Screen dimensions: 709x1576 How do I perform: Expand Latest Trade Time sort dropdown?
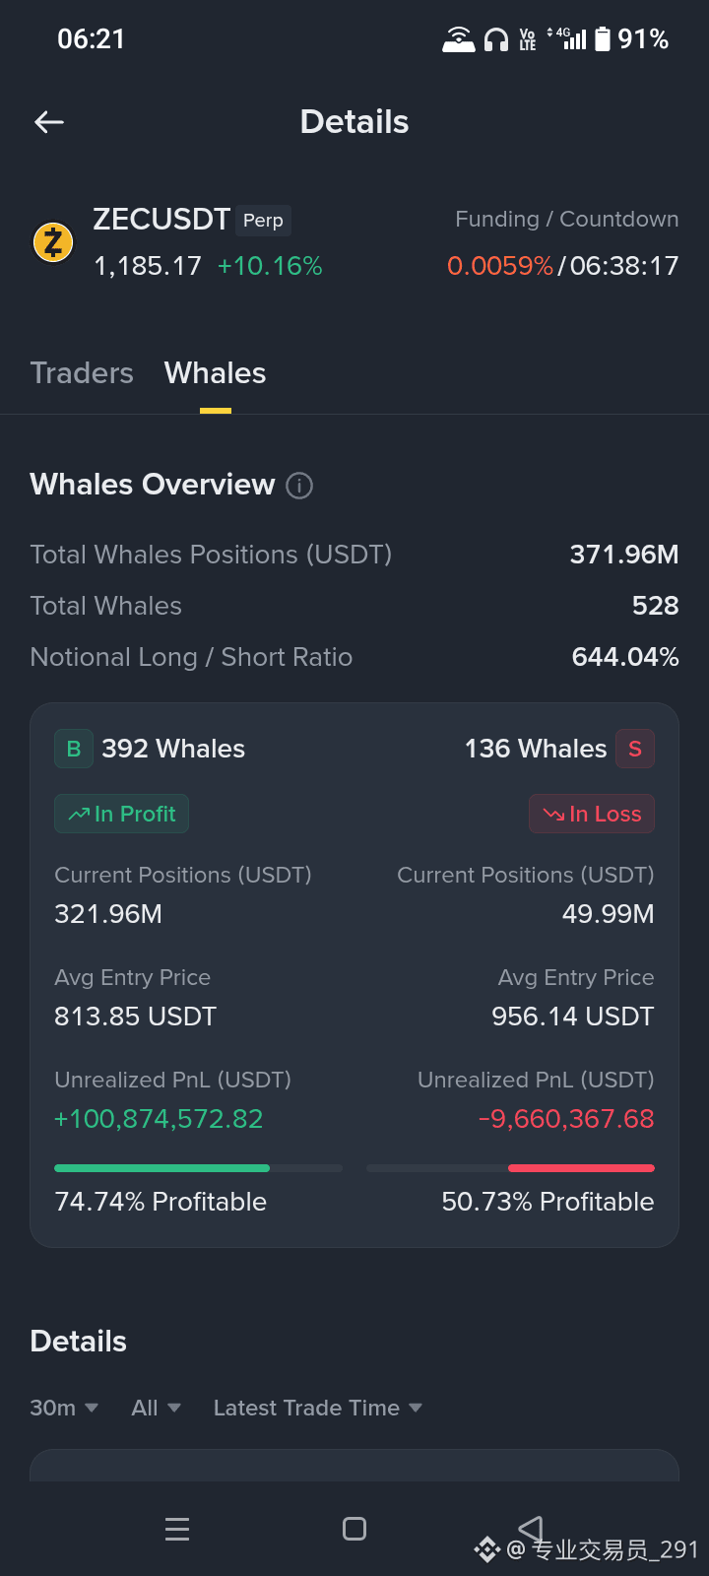[x=318, y=1408]
